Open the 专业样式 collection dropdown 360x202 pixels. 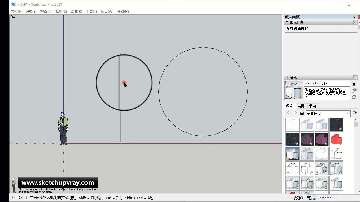pos(348,114)
